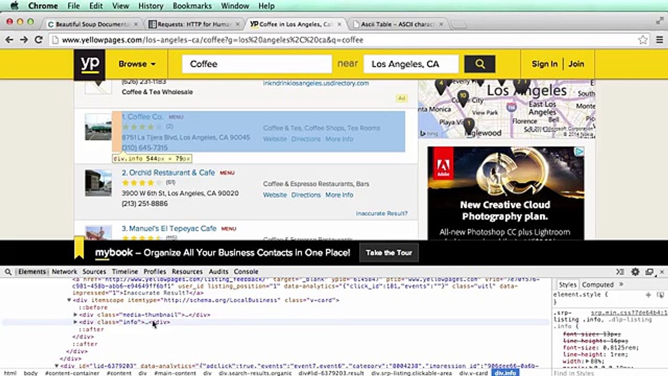The width and height of the screenshot is (668, 376).
Task: Open the View menu in menu bar
Action: tap(121, 6)
